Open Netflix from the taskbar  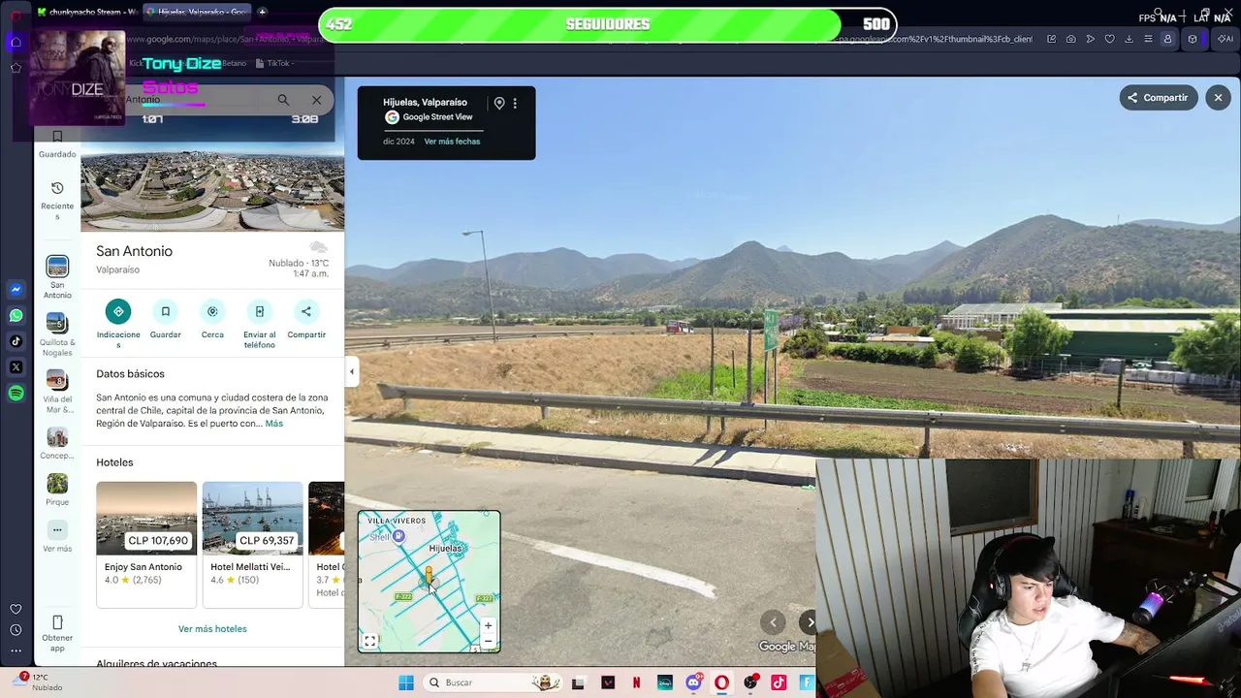(x=636, y=682)
